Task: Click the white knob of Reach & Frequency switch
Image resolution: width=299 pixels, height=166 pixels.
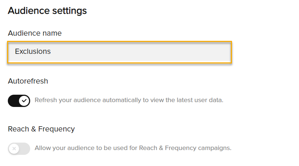Action: (14, 149)
